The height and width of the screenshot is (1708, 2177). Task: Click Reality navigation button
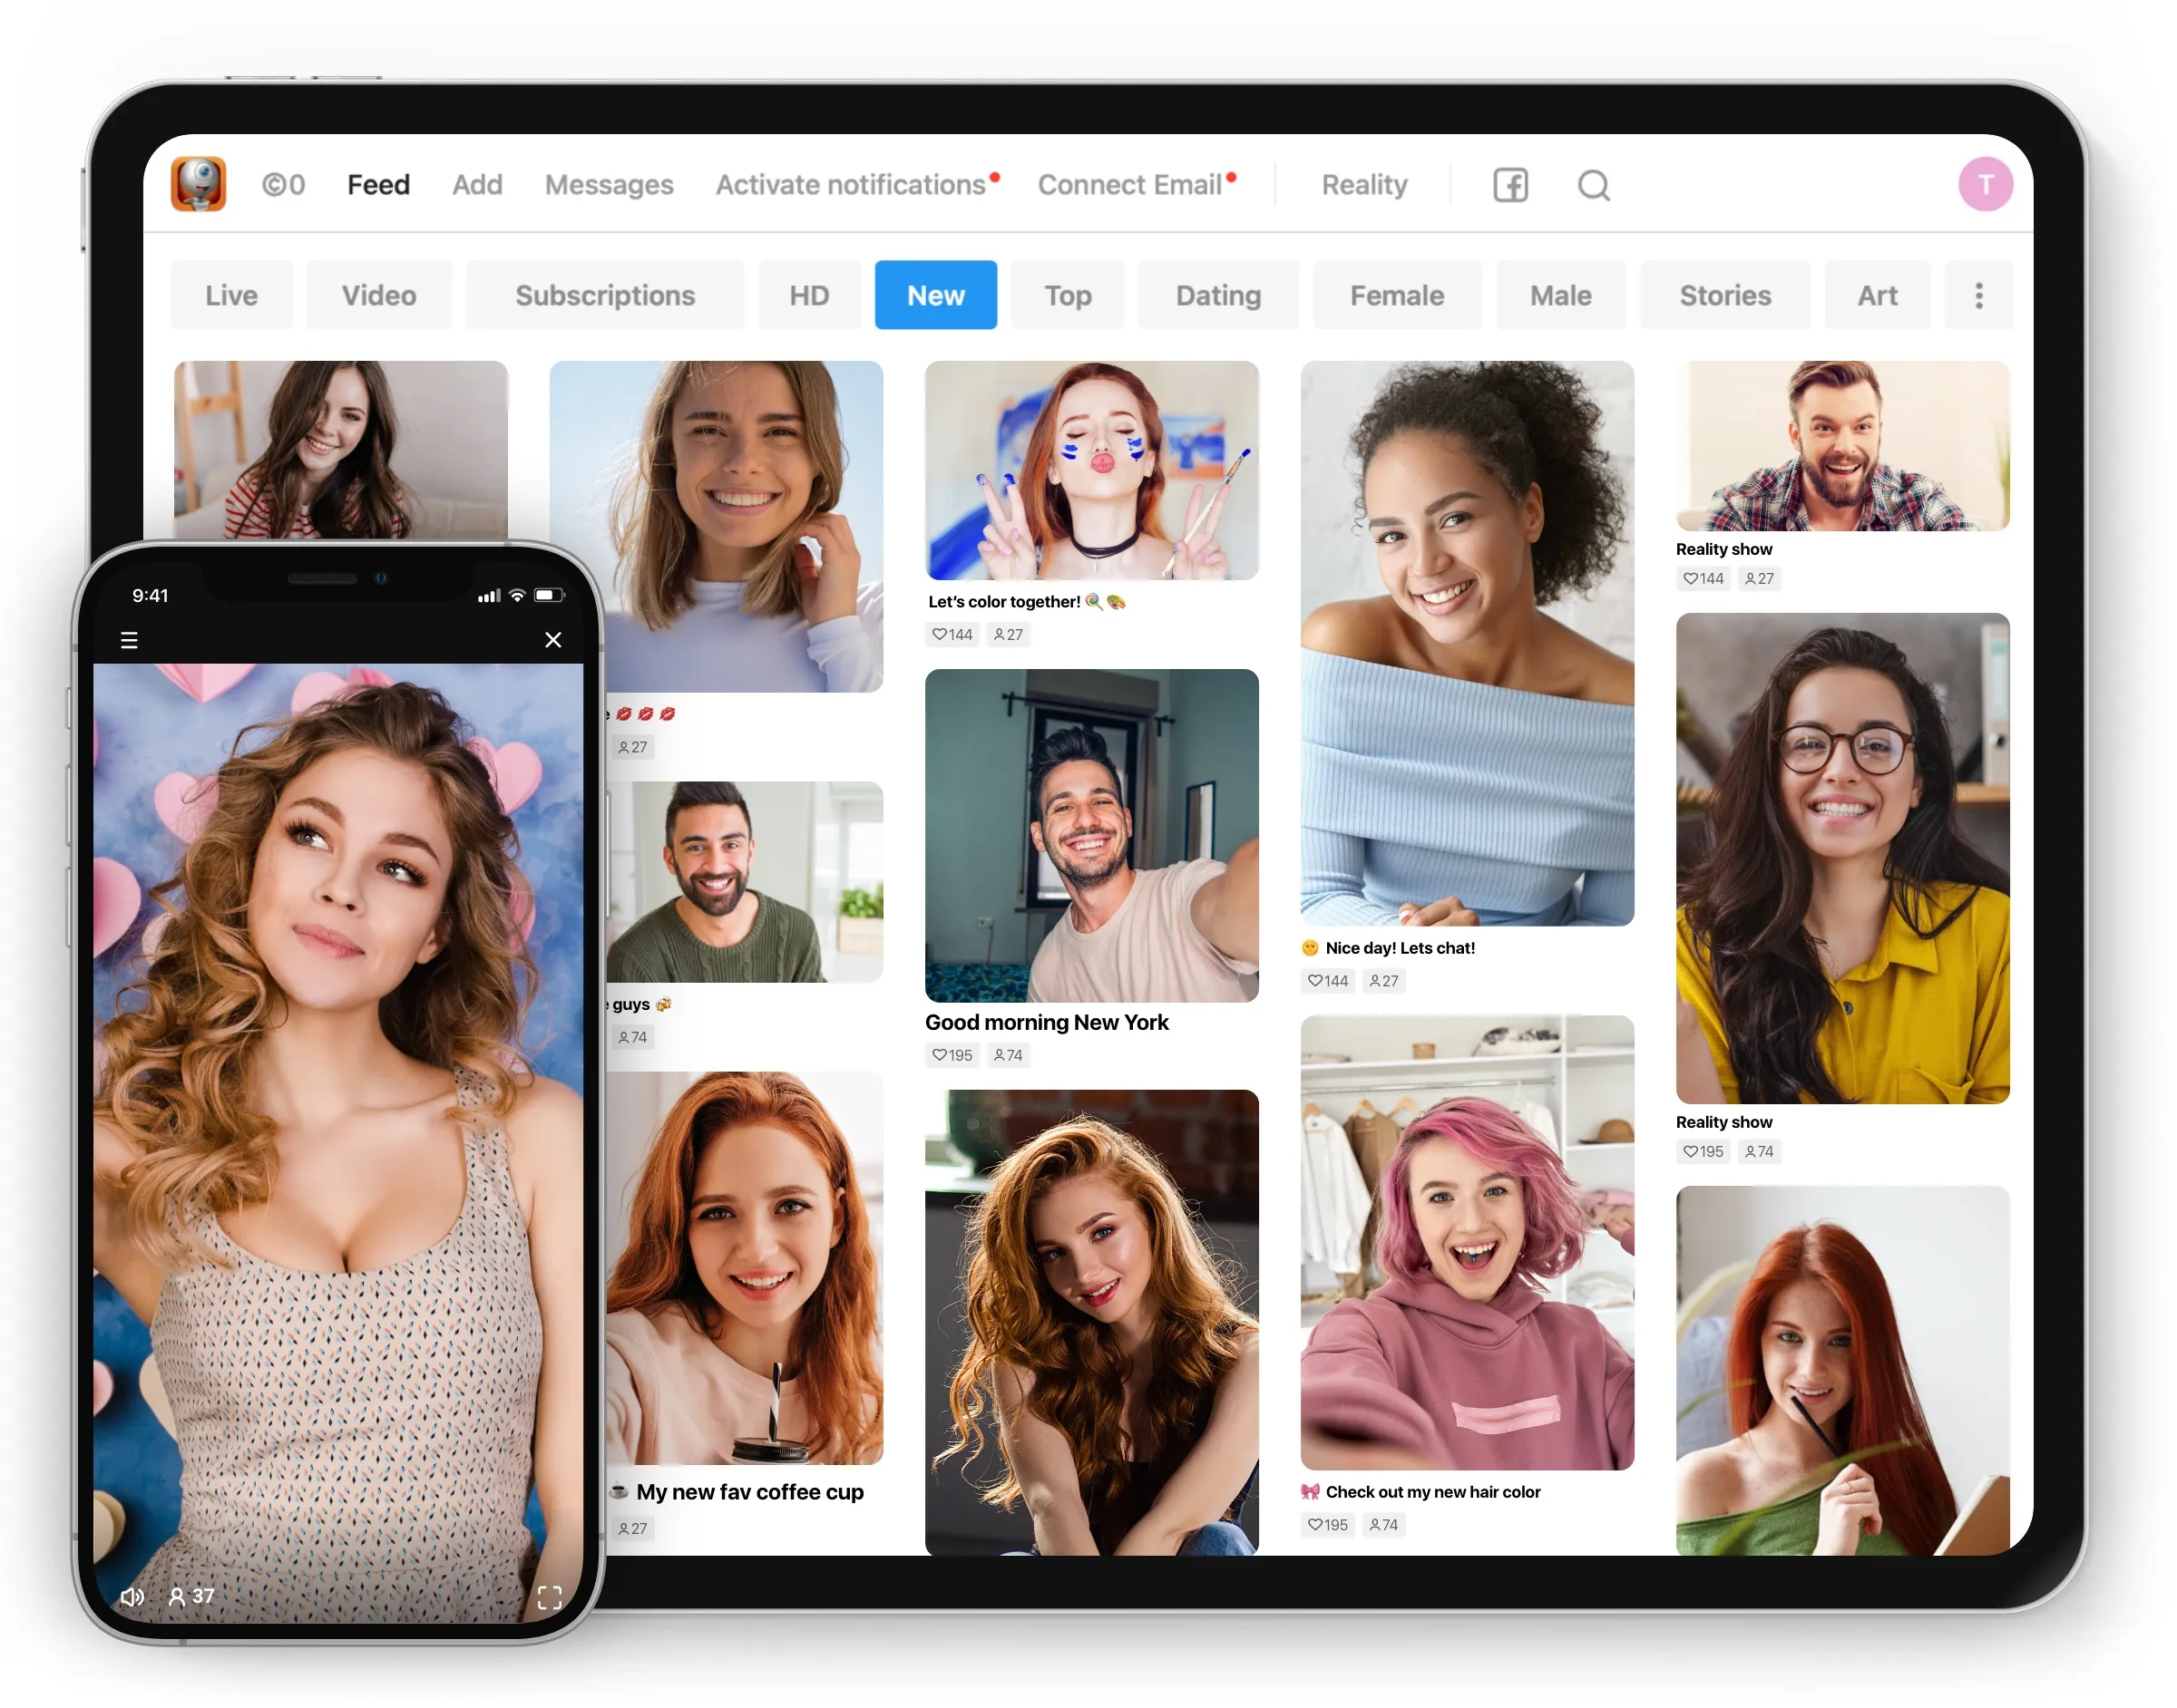(x=1362, y=184)
